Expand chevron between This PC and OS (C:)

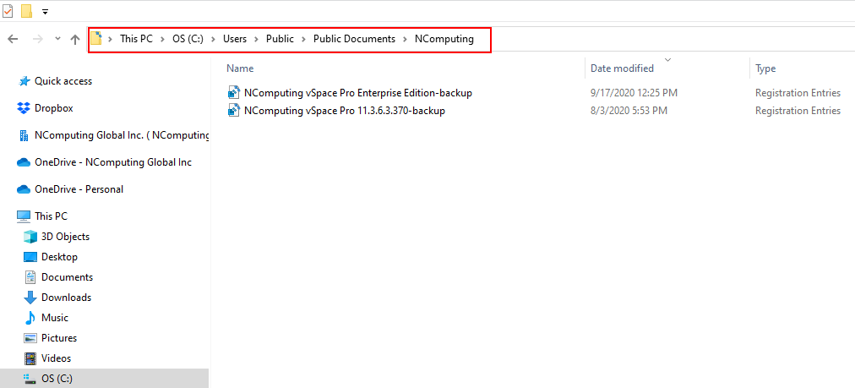[x=163, y=39]
